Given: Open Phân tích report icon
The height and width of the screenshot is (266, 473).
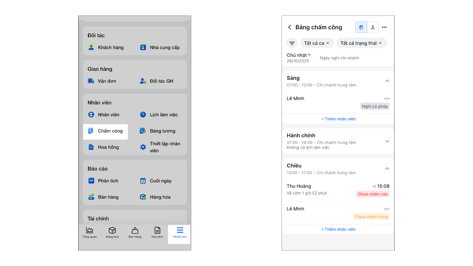Looking at the screenshot, I should (x=91, y=181).
